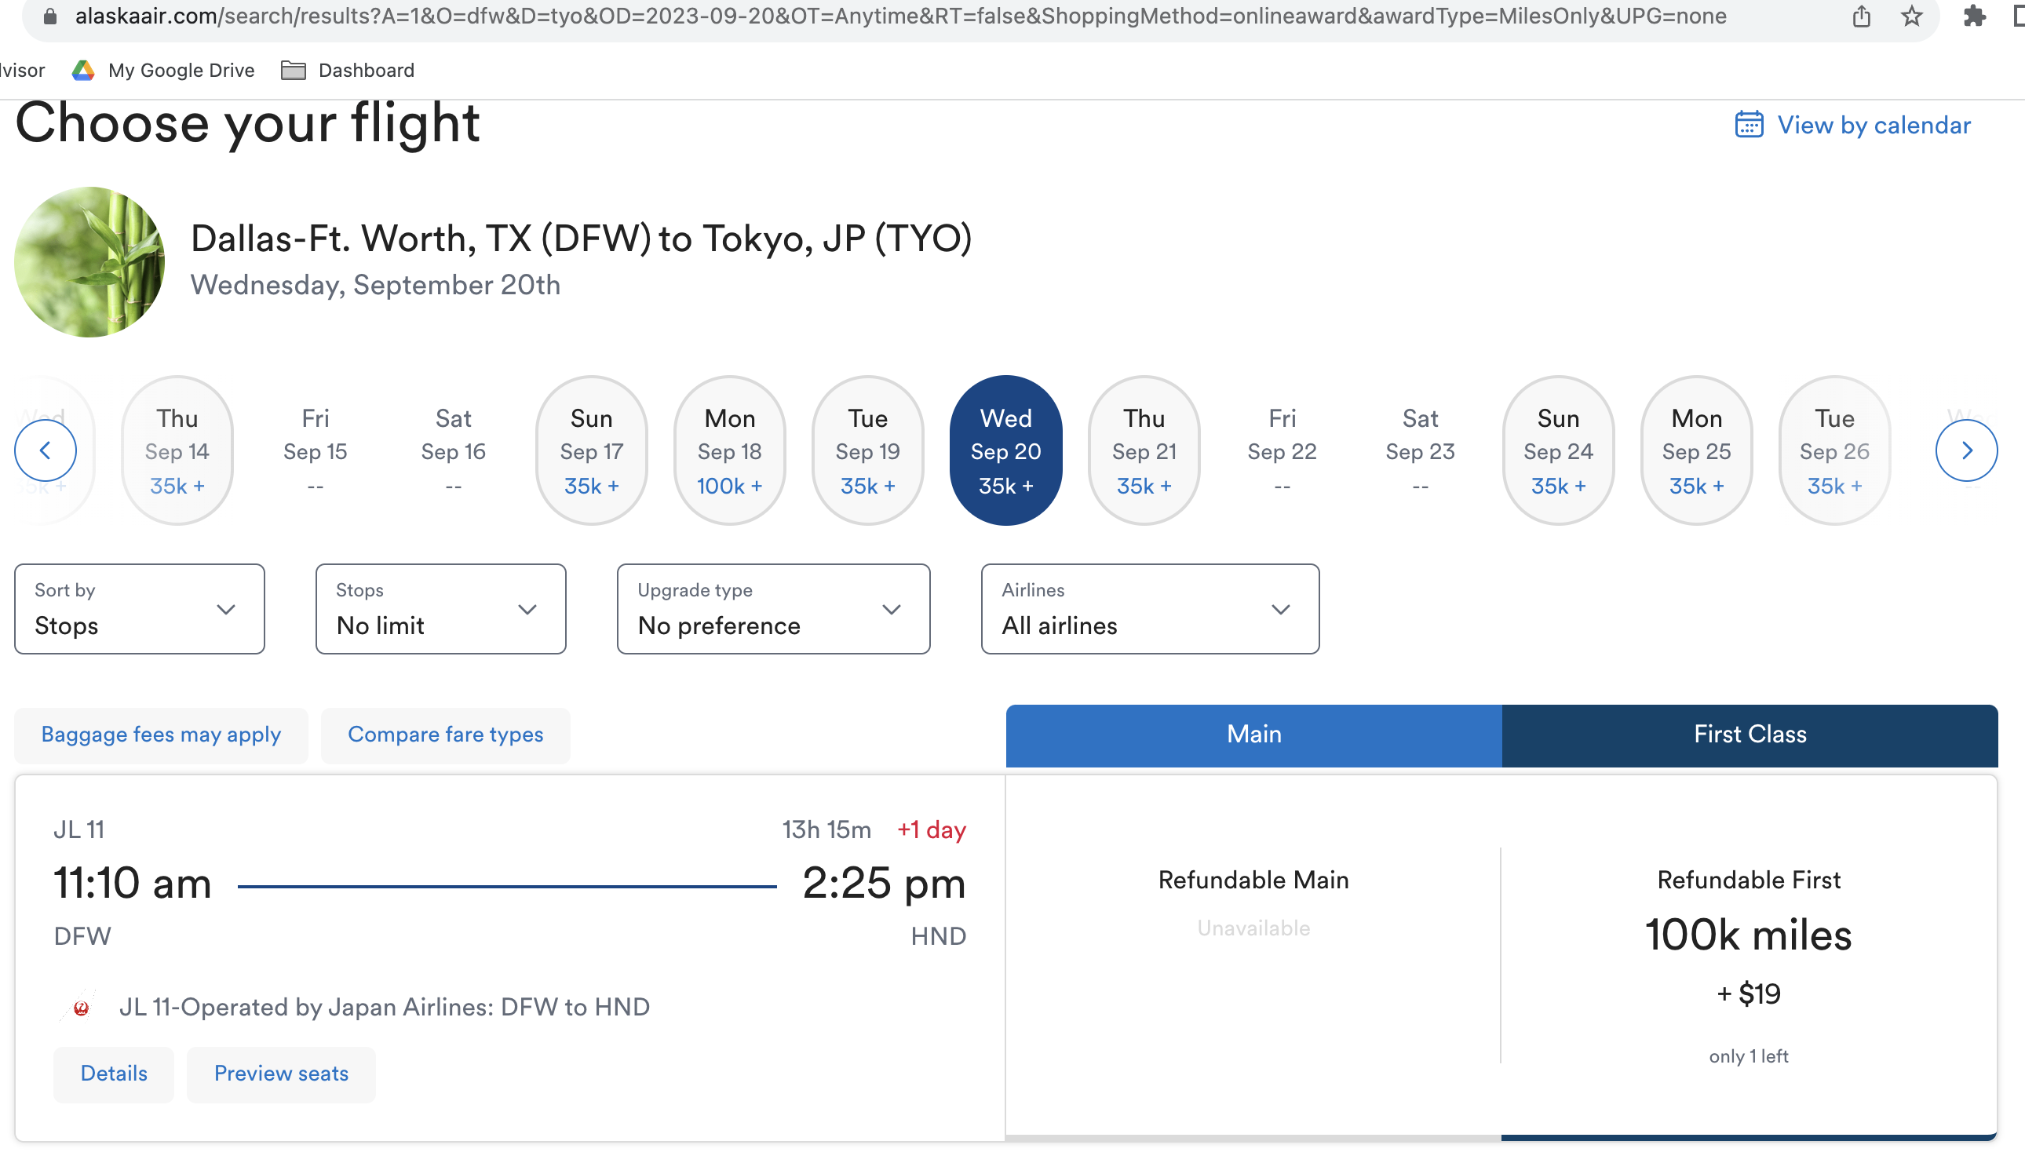Click the bamboo destination thumbnail

click(x=89, y=262)
